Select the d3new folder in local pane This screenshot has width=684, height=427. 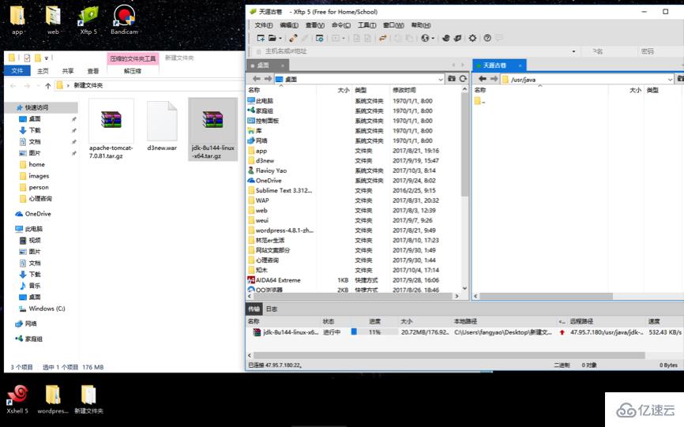265,161
